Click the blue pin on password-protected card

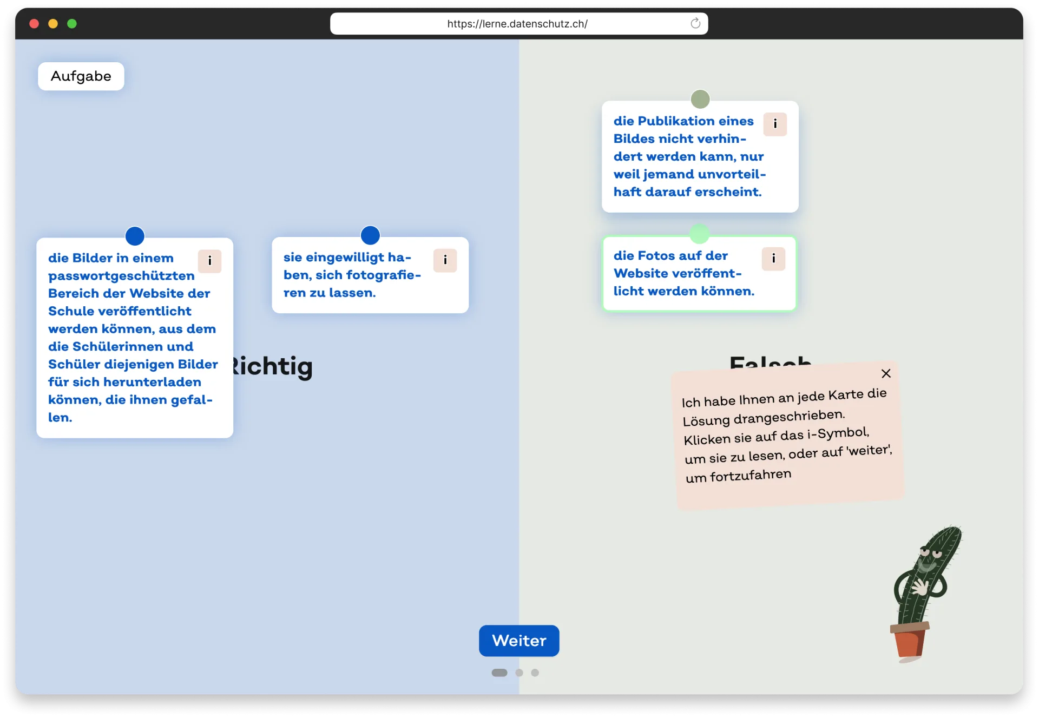(135, 236)
